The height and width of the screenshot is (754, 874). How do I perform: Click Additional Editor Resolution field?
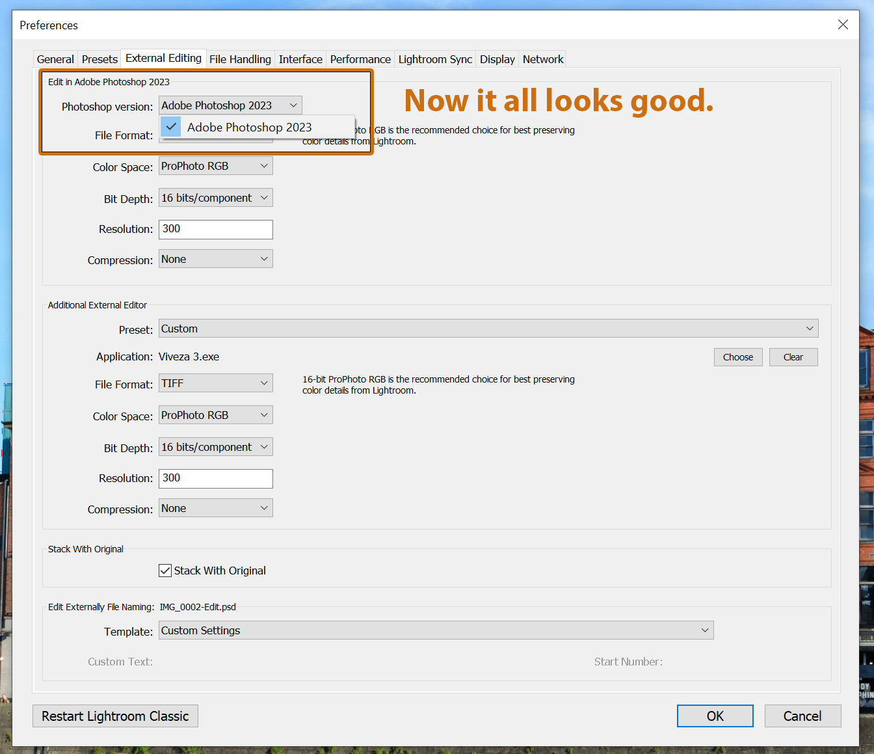click(x=216, y=478)
